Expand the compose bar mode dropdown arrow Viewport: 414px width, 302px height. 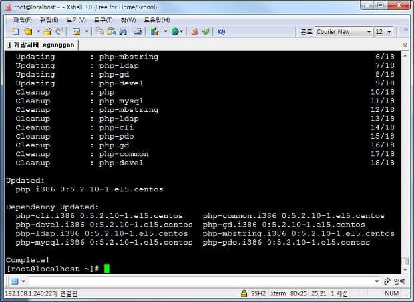pos(23,281)
